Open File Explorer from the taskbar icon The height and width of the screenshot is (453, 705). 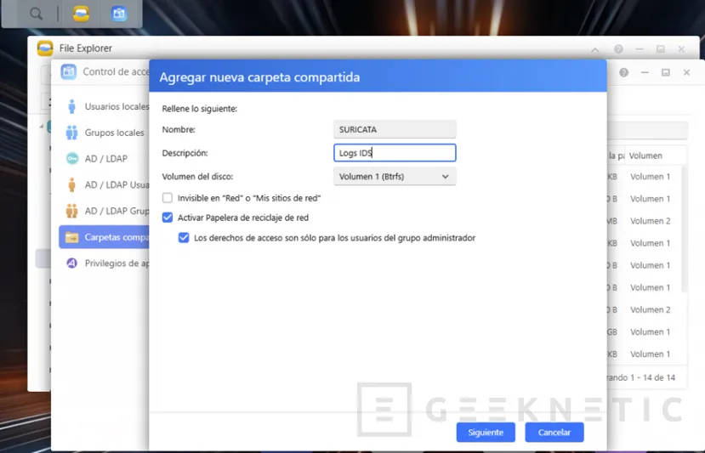tap(81, 14)
